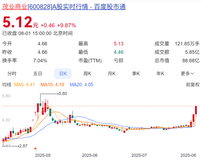
Task: Expand the 更多 dropdown
Action: [187, 74]
